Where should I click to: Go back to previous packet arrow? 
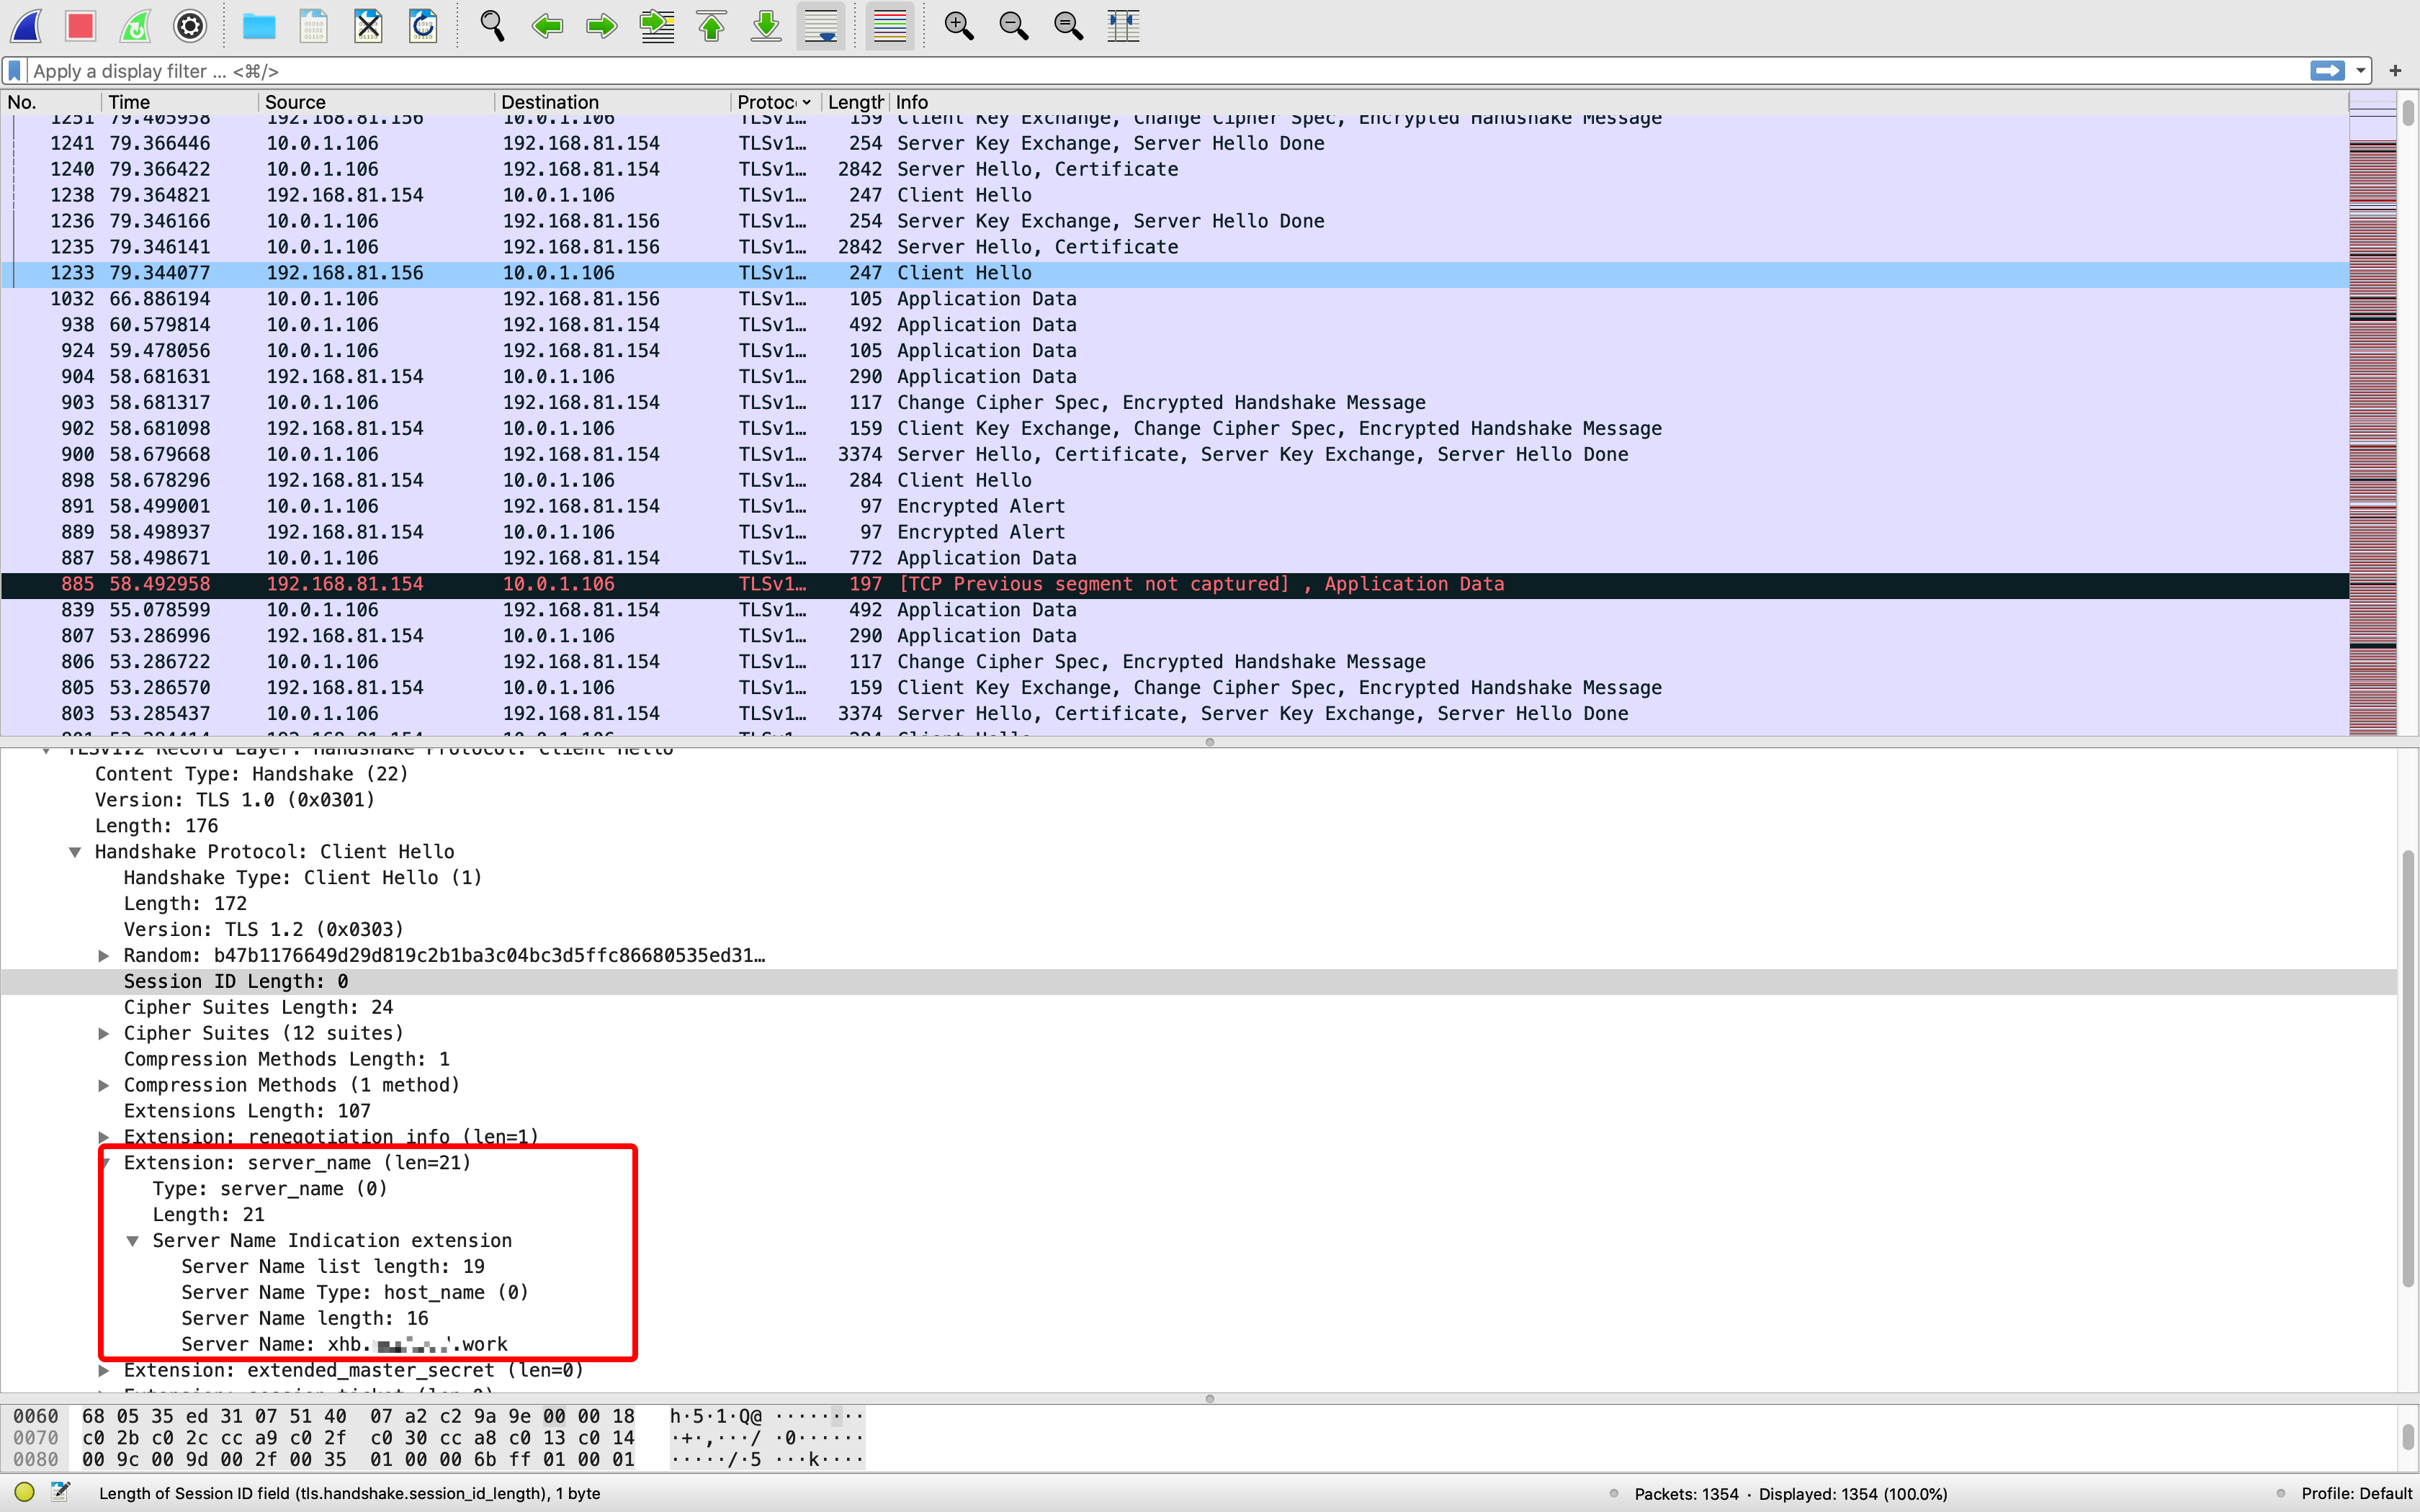(x=547, y=26)
